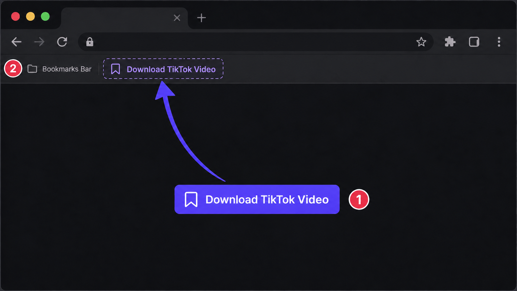Open a new tab with plus button
Viewport: 517px width, 291px height.
tap(201, 18)
